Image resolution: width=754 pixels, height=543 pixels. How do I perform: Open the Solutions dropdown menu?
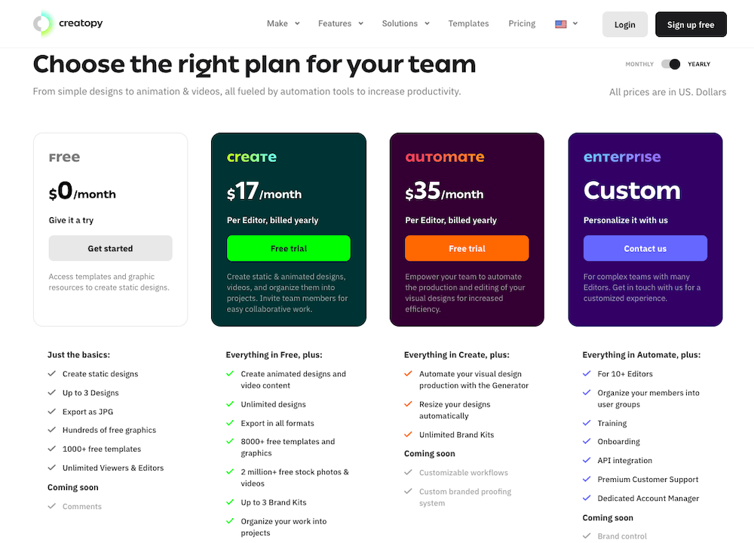click(406, 23)
